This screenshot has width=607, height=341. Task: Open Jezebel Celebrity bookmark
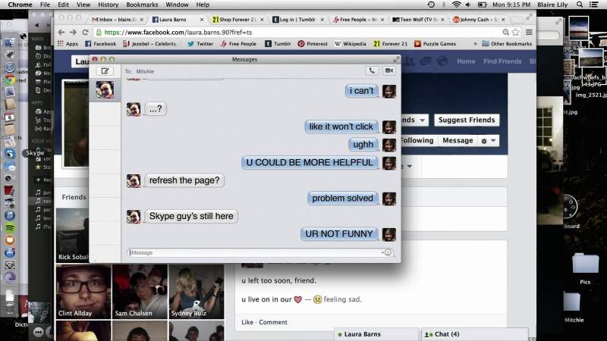(150, 44)
